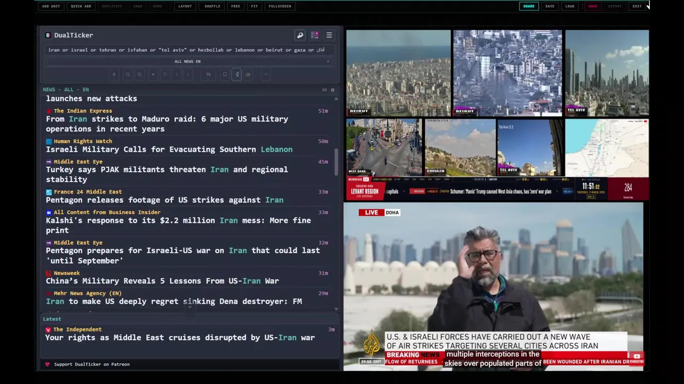
Task: Open the West Bank street camera thumbnail
Action: 383,148
